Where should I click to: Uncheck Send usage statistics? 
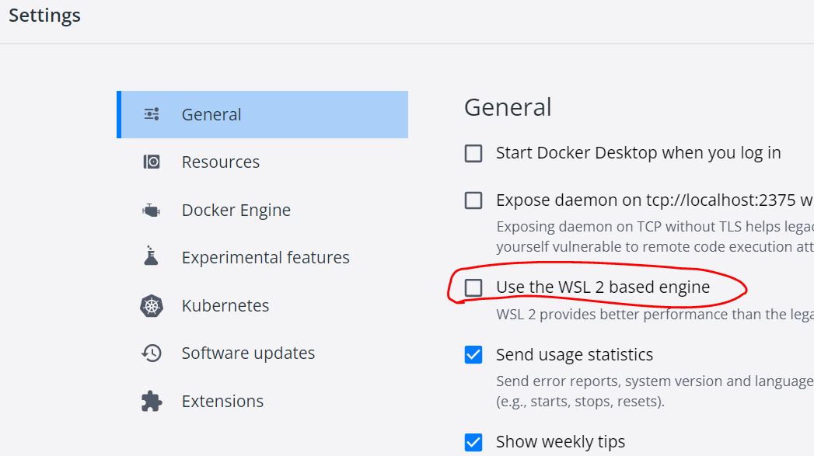(x=473, y=355)
